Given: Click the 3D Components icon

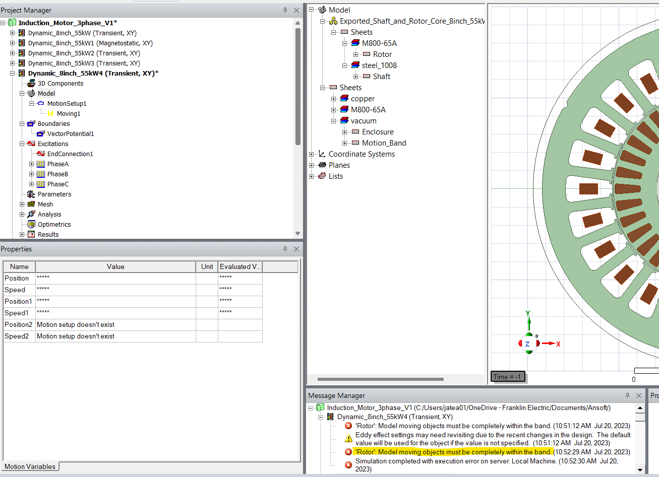Looking at the screenshot, I should pos(31,83).
